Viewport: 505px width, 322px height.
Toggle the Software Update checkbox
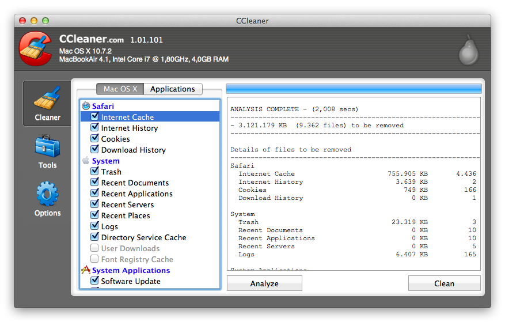click(94, 281)
